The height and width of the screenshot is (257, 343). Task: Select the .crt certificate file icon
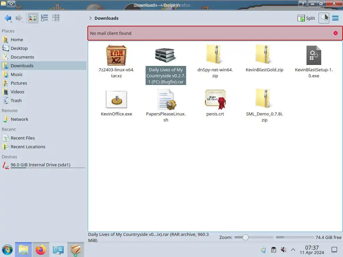215,99
